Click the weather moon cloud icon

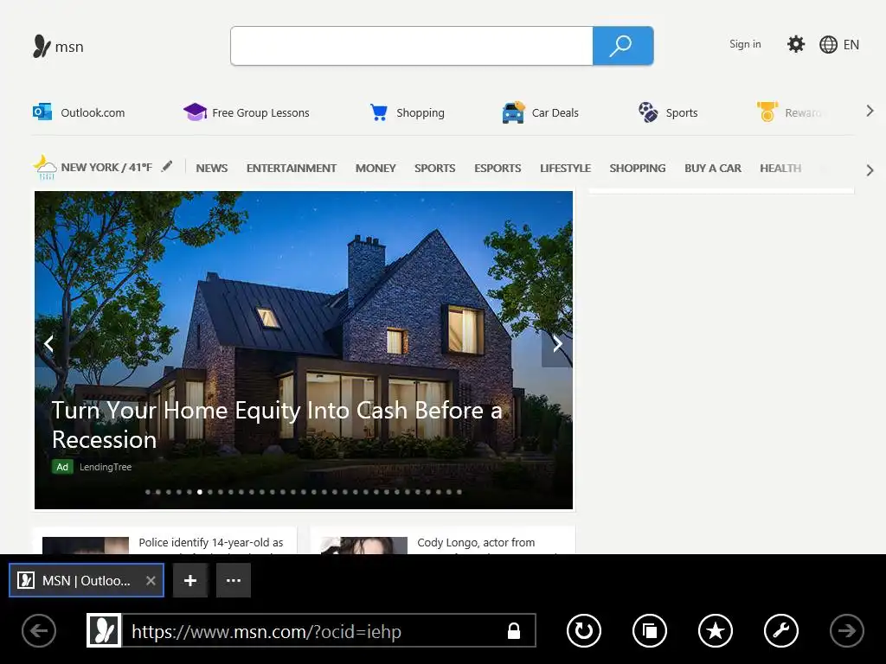pos(45,168)
